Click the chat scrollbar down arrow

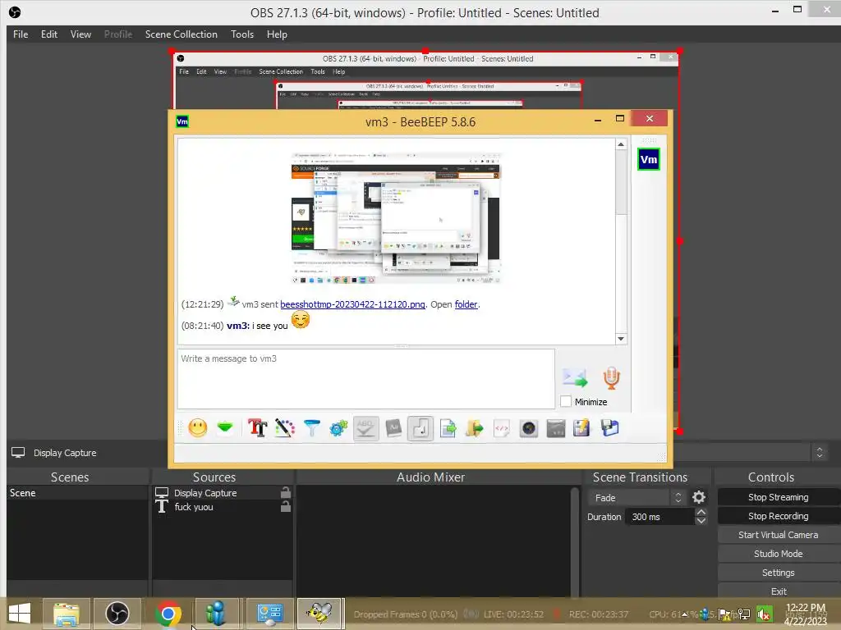pos(621,339)
